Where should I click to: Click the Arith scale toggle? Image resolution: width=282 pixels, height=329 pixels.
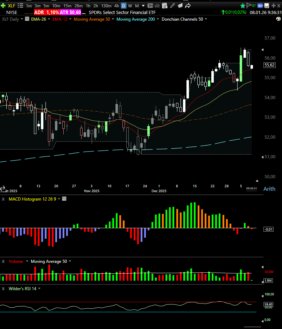(269, 189)
